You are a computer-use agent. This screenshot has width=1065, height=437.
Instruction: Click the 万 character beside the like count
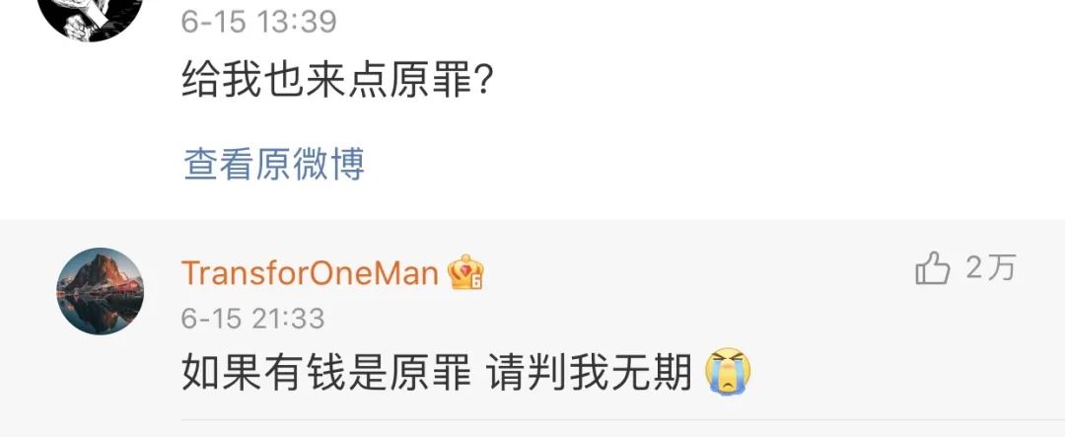[x=1002, y=267]
